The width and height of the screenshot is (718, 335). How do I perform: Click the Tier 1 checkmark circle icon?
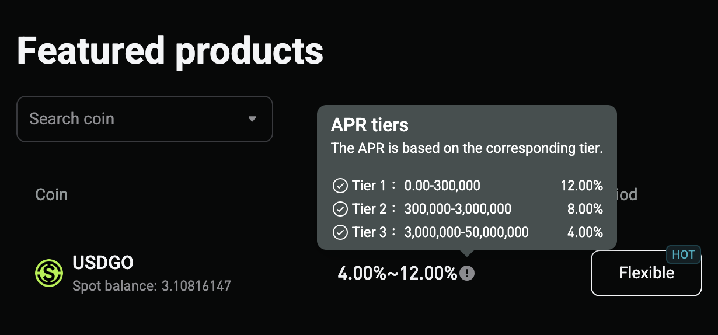coord(340,186)
